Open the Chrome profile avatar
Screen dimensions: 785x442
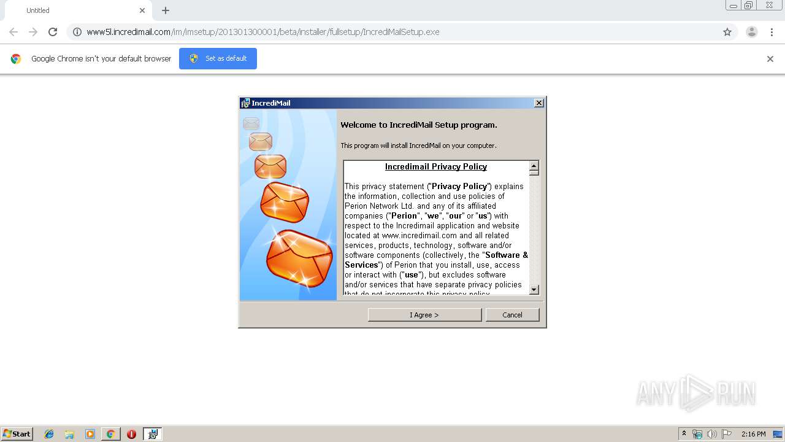click(751, 32)
